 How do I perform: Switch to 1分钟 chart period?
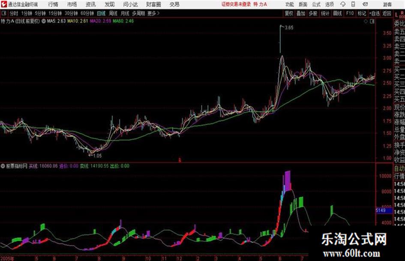26,13
